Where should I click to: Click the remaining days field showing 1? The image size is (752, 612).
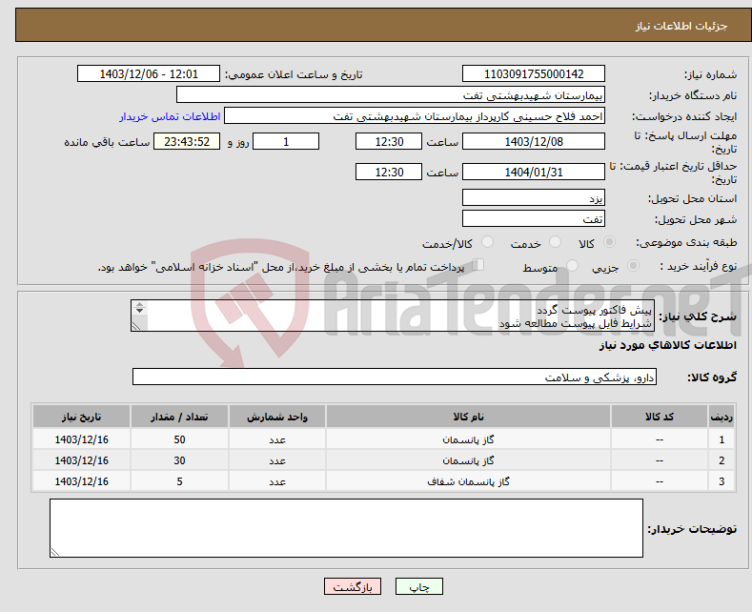click(x=286, y=141)
